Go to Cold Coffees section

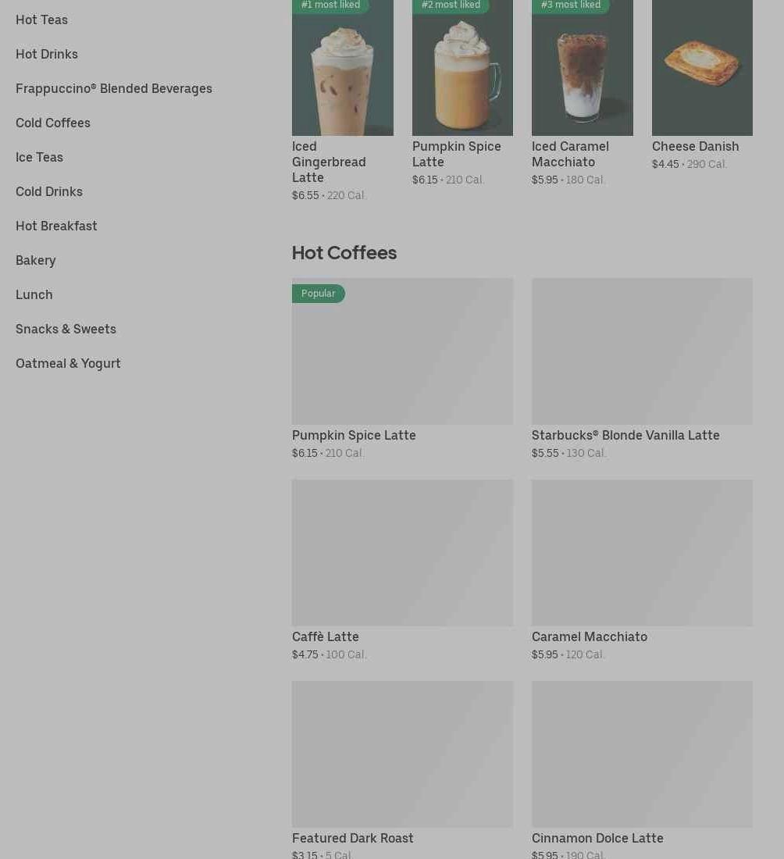[53, 123]
